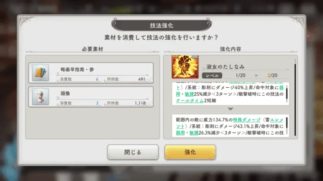Click the level progression arrow icon

pyautogui.click(x=256, y=75)
